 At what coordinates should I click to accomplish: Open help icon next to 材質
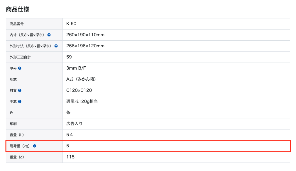pyautogui.click(x=20, y=90)
